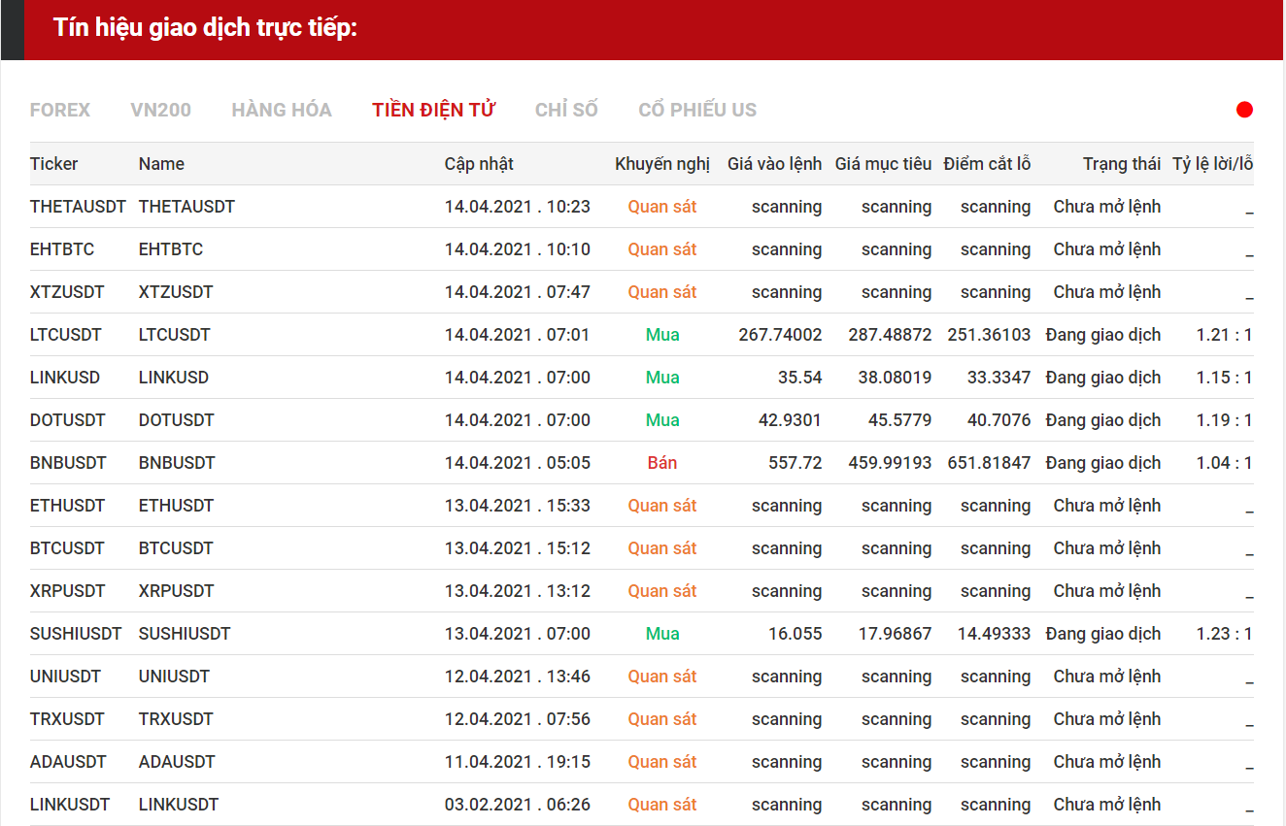Screen dimensions: 1286x826
Task: Switch to the CHỈ SỐ tab
Action: coord(566,110)
